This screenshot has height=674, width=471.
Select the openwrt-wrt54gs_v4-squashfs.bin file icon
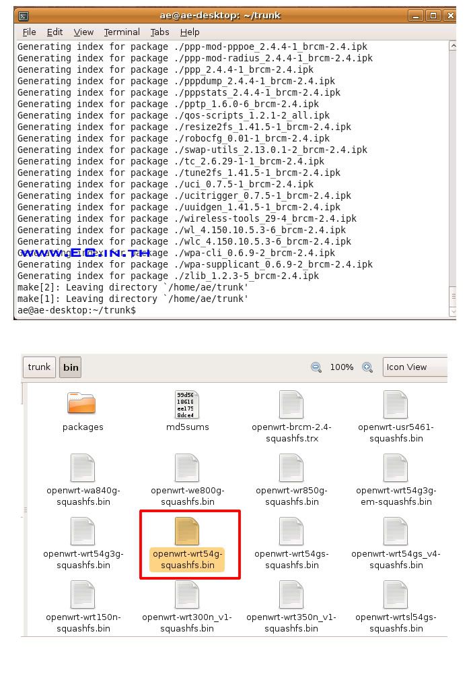(x=396, y=531)
